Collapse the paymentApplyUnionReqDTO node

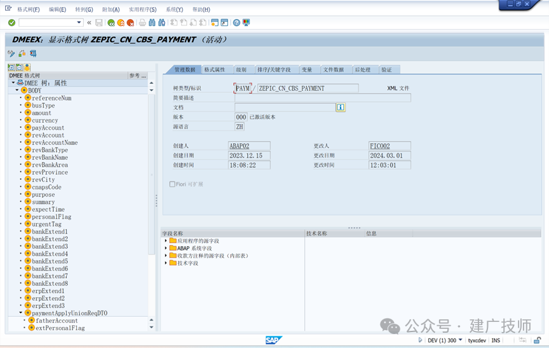(x=21, y=312)
